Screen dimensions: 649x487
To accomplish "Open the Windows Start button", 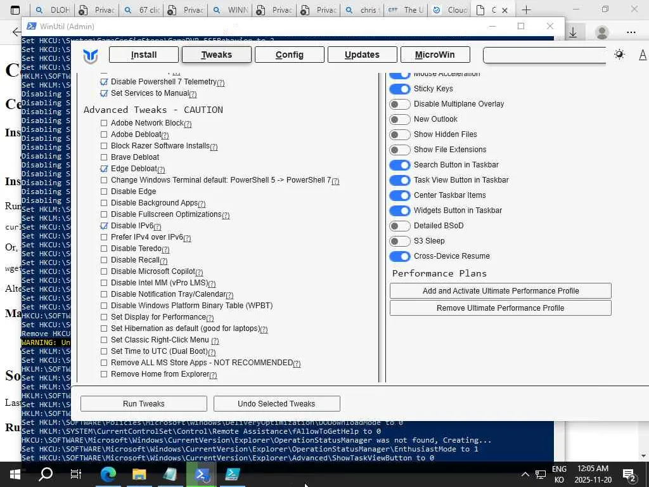I will [x=15, y=474].
